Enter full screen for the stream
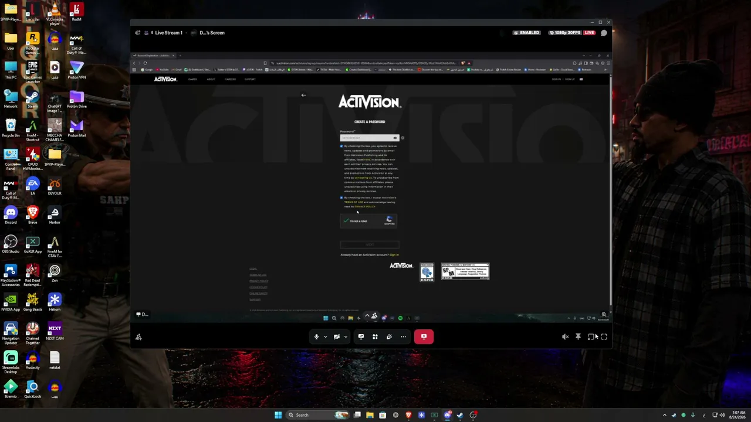The height and width of the screenshot is (422, 751). pos(604,337)
